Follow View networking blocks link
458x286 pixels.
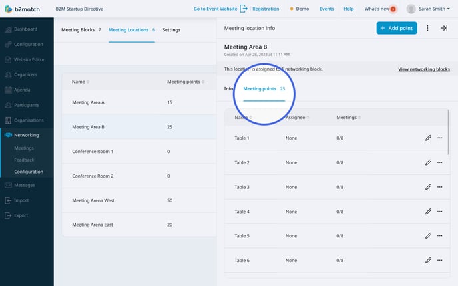424,69
